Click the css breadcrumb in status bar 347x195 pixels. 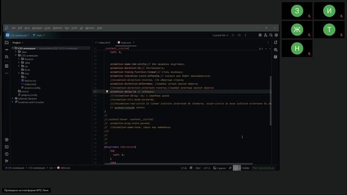tap(51, 168)
